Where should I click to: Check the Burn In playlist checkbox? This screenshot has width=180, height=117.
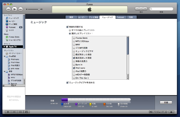[x=74, y=64]
